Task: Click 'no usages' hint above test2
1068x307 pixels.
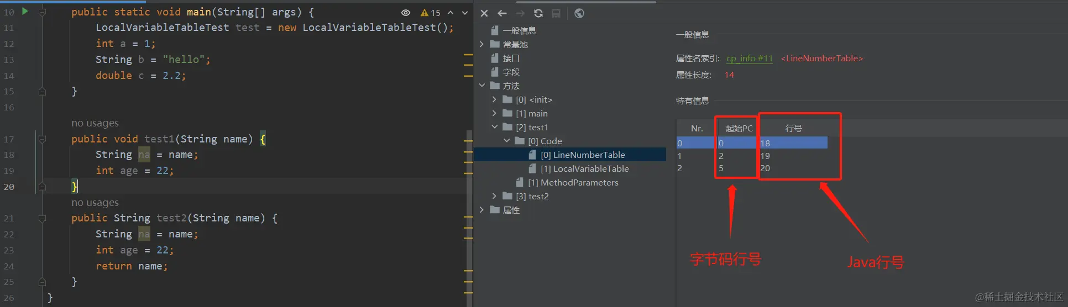Action: click(95, 203)
